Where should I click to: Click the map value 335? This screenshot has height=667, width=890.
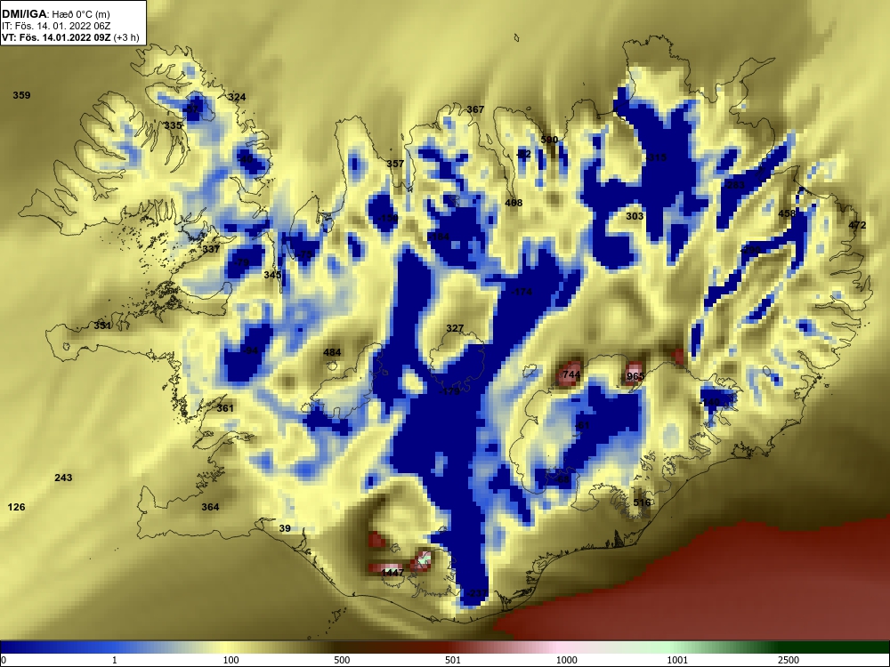point(174,125)
